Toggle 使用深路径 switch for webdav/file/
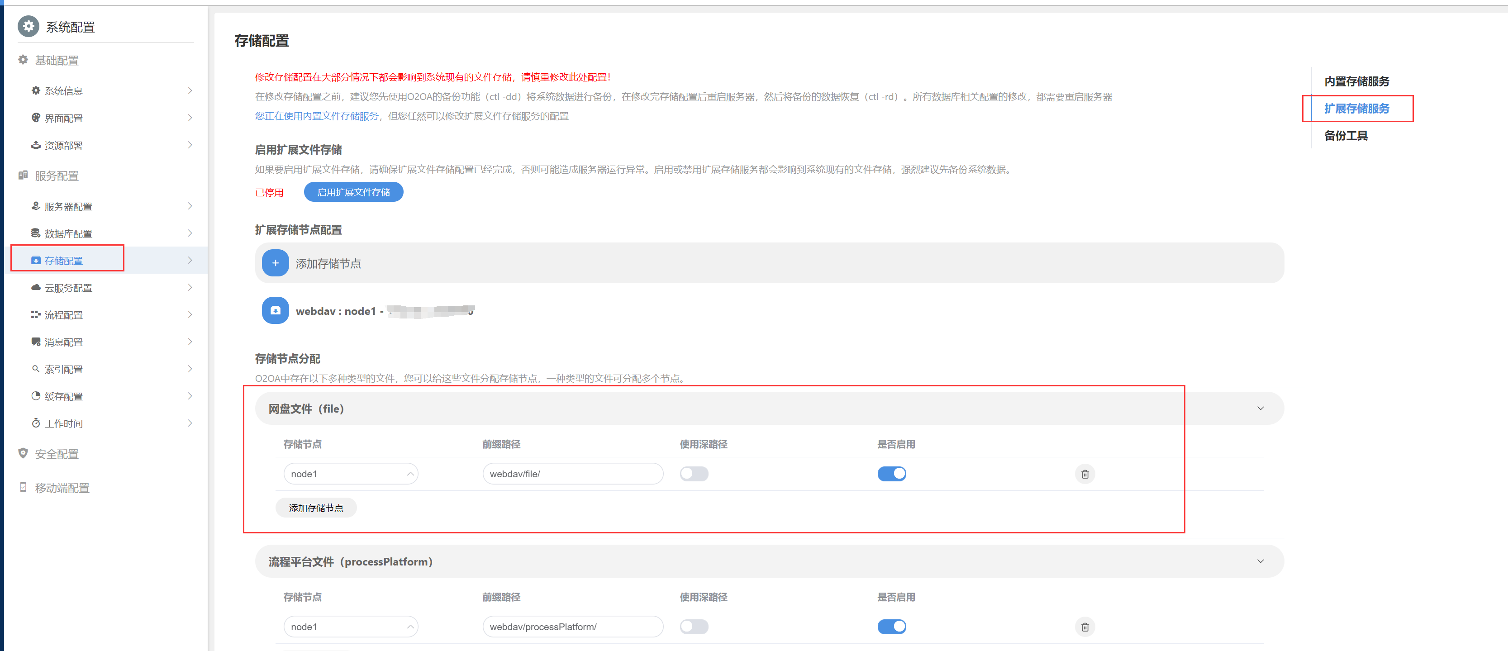The image size is (1508, 651). click(x=694, y=474)
